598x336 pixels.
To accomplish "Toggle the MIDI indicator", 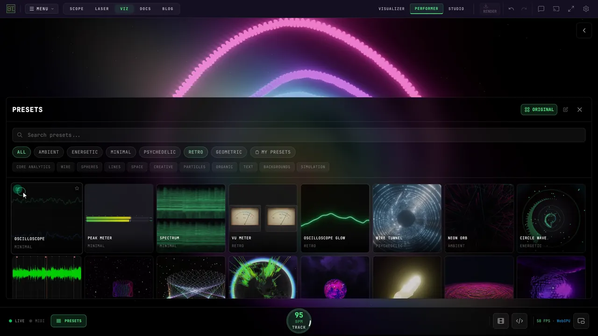I will pyautogui.click(x=37, y=321).
